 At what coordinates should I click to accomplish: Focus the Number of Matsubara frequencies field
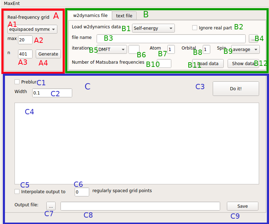click(x=164, y=63)
